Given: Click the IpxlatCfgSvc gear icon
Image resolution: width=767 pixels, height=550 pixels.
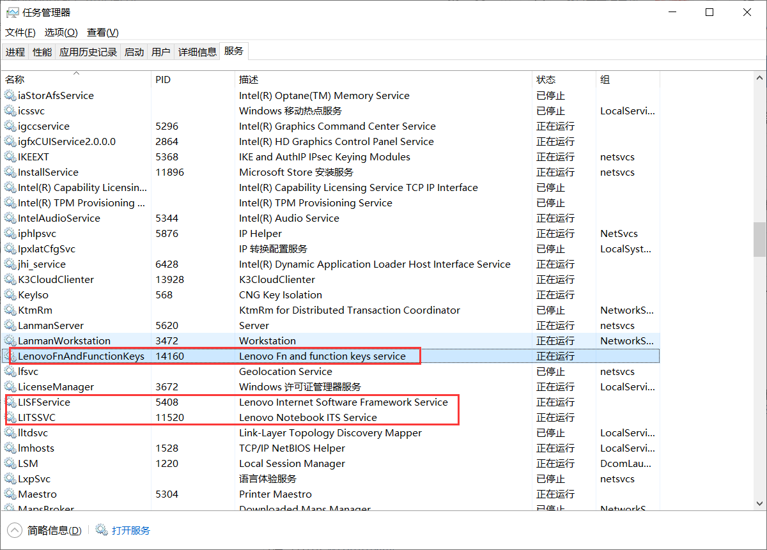Looking at the screenshot, I should [10, 249].
